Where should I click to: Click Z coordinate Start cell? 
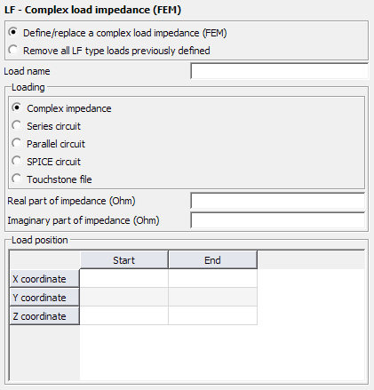point(124,315)
